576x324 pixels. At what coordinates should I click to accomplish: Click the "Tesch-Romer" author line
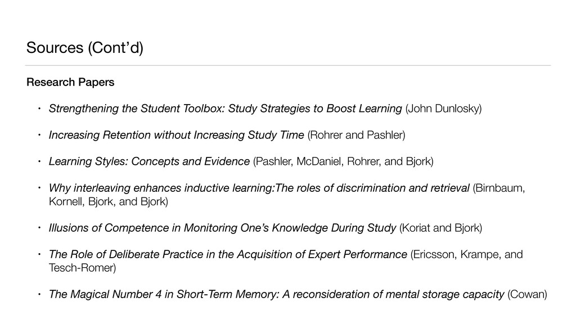coord(83,268)
